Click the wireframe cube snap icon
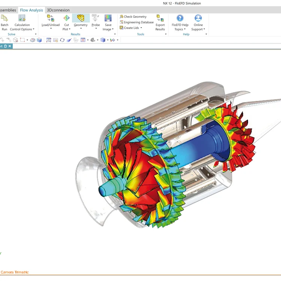 coord(16,40)
